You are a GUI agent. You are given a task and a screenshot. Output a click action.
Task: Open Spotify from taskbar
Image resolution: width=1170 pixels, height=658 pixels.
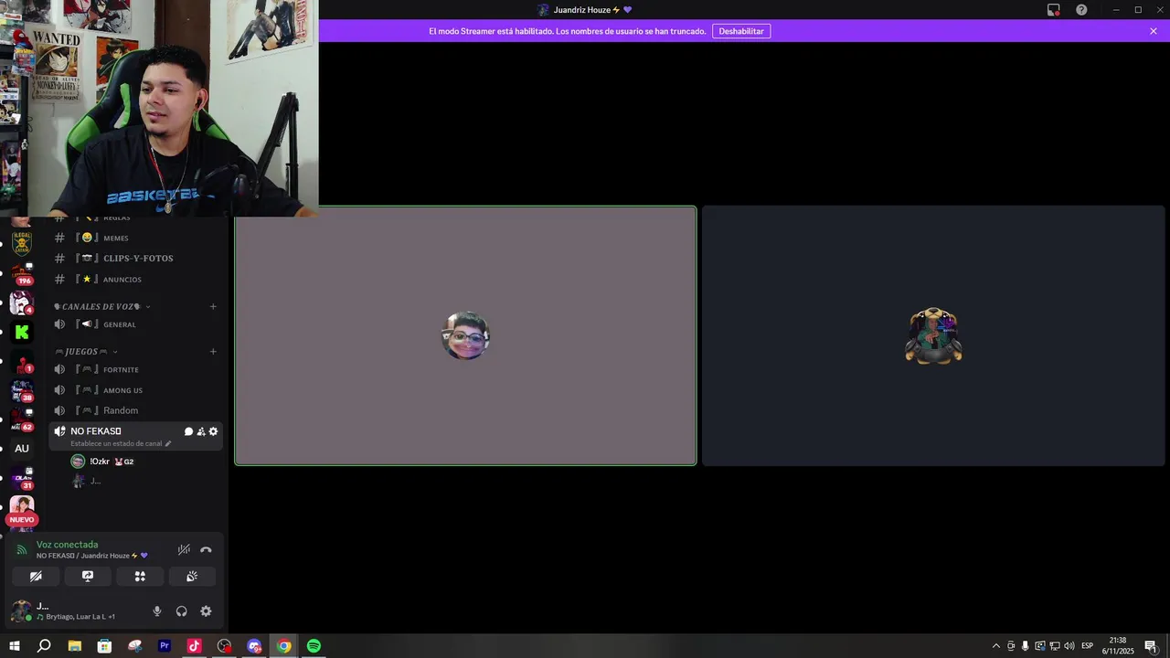(x=314, y=646)
